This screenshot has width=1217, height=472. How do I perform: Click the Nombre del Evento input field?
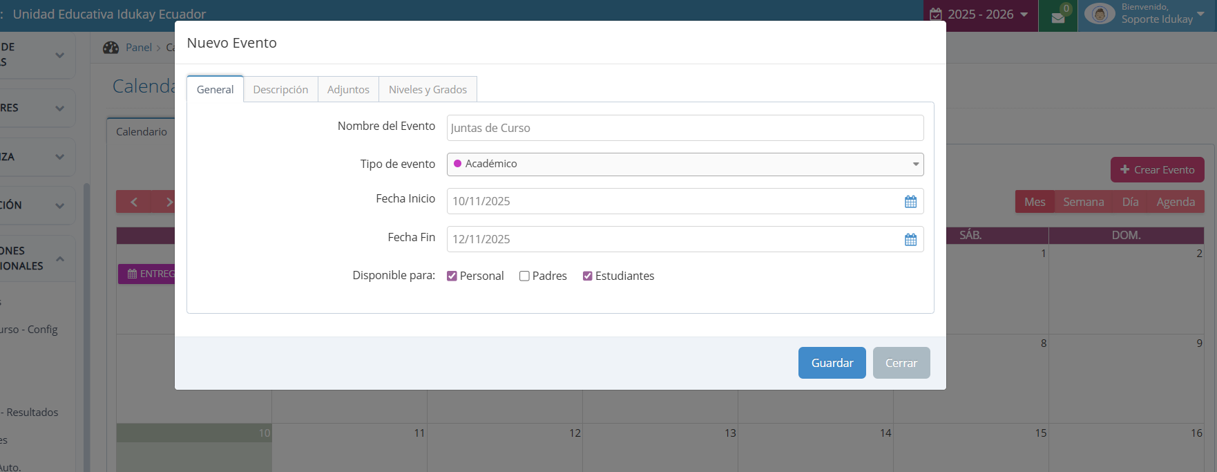tap(685, 128)
